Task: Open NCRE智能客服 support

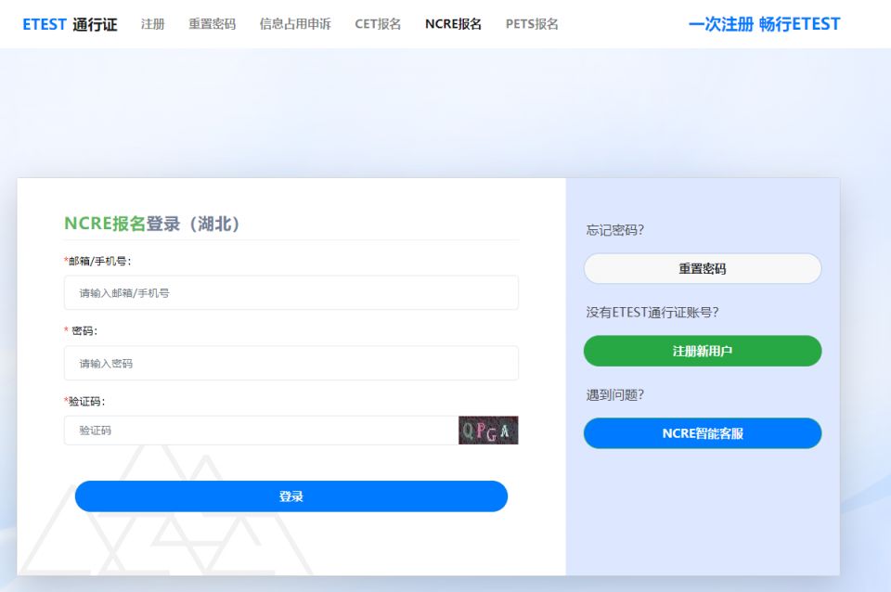Action: pyautogui.click(x=703, y=433)
